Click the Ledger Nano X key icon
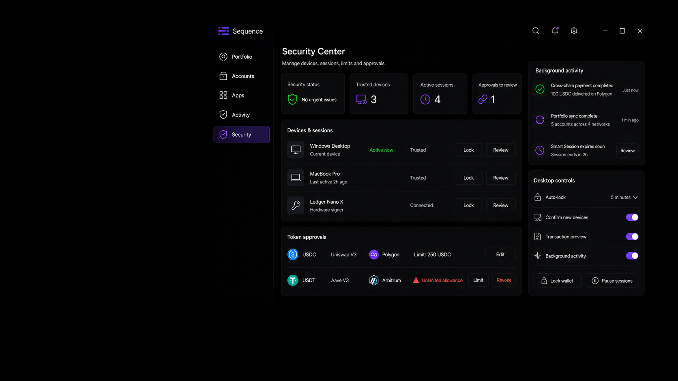The width and height of the screenshot is (678, 381). (296, 205)
